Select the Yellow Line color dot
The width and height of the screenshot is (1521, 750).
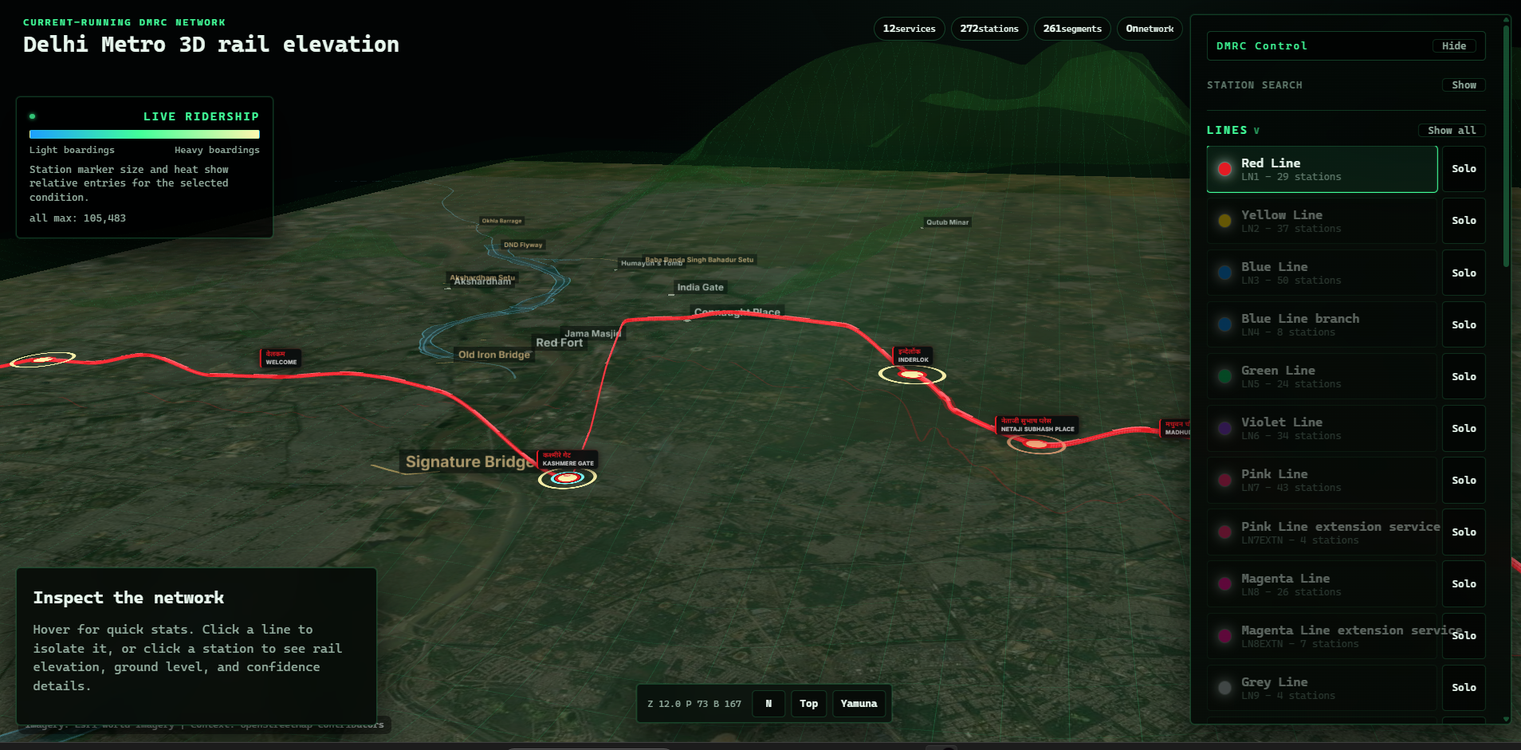point(1224,221)
